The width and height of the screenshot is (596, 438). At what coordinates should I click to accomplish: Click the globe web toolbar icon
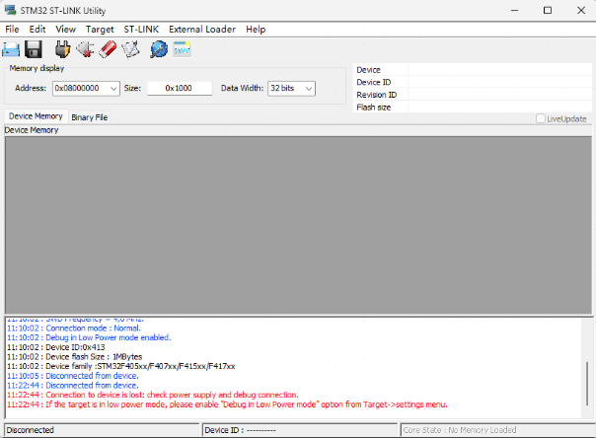pos(159,49)
